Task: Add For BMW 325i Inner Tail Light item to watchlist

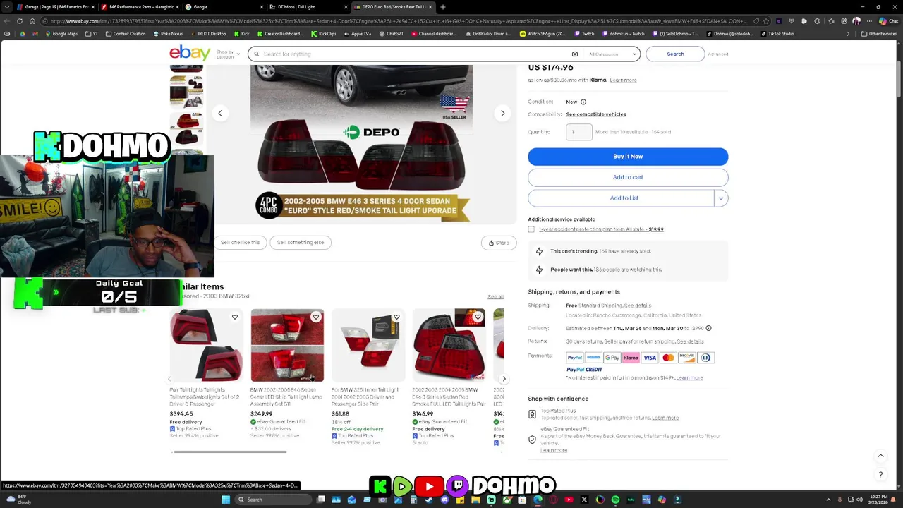Action: point(396,317)
